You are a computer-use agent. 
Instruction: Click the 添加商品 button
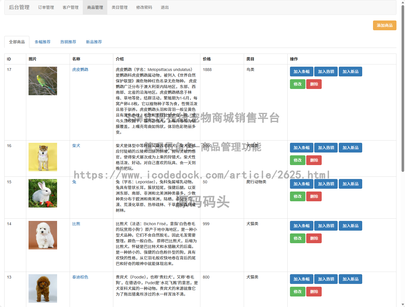click(x=384, y=25)
